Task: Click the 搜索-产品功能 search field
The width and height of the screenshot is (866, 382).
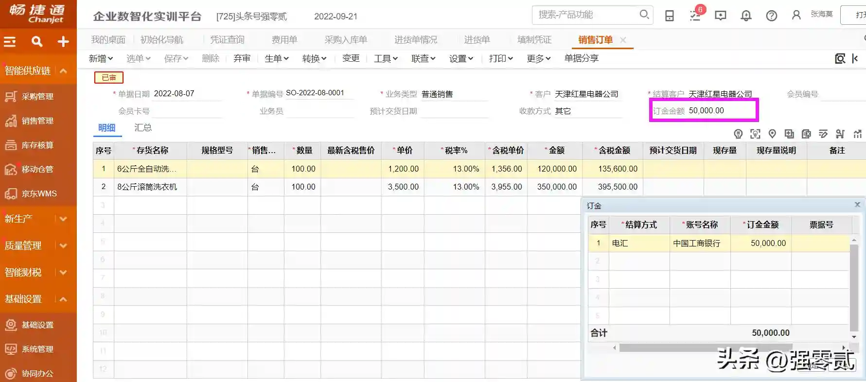Action: point(586,15)
